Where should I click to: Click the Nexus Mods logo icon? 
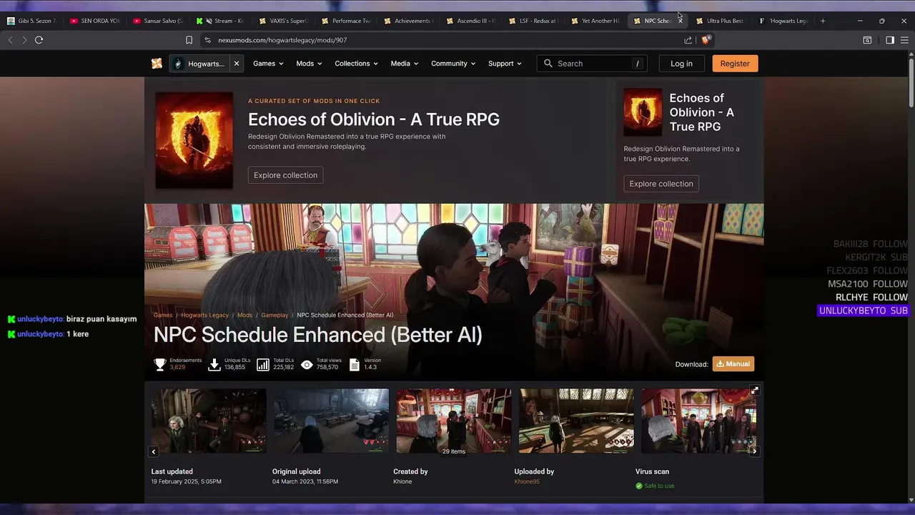pos(157,64)
